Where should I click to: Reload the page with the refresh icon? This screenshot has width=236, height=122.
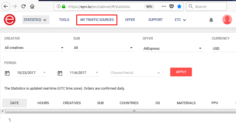point(23,6)
